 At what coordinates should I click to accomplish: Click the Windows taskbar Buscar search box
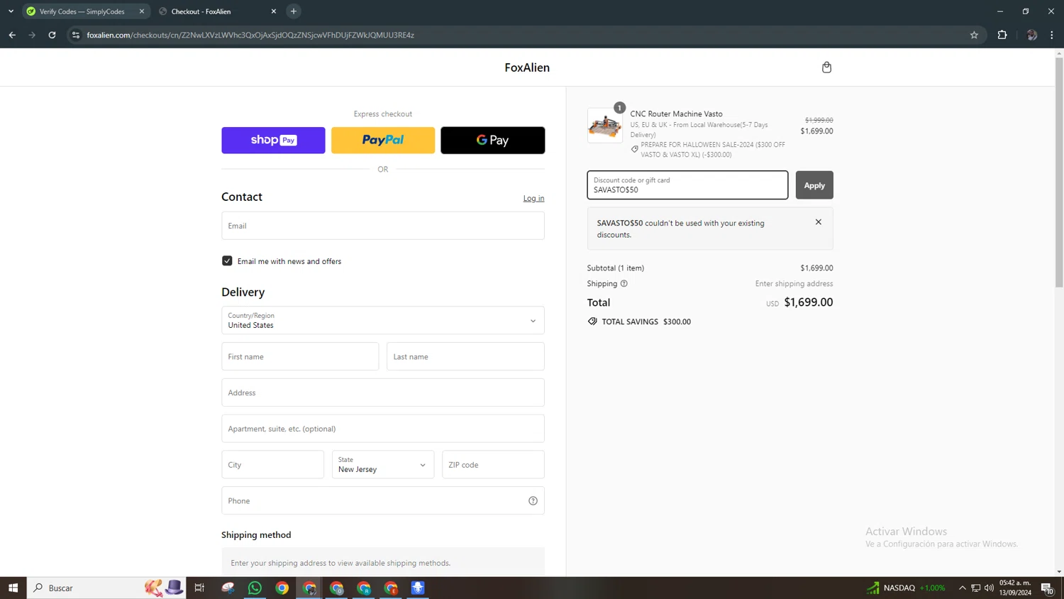click(x=106, y=588)
